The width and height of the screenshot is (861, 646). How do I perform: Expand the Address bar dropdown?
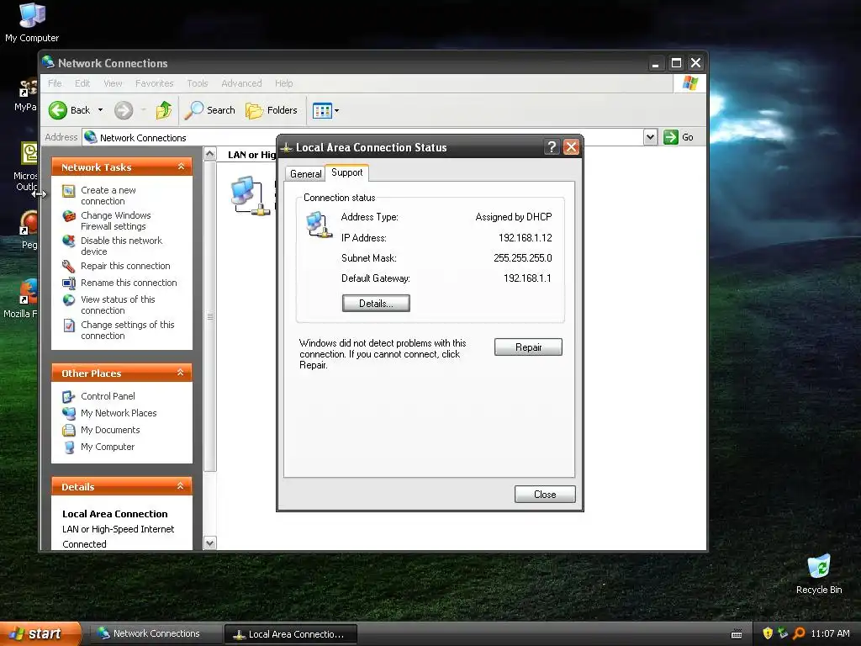[x=650, y=137]
